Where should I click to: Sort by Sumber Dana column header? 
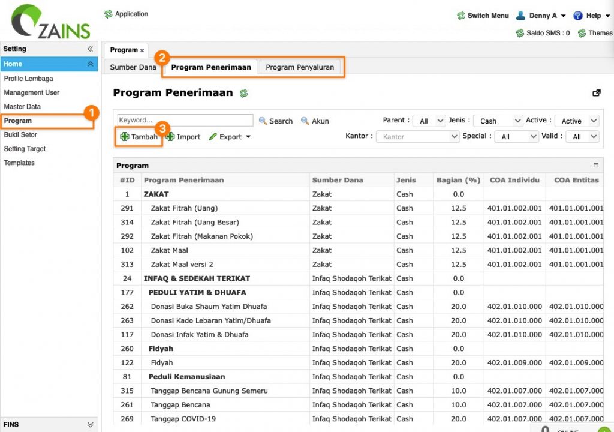pos(351,180)
